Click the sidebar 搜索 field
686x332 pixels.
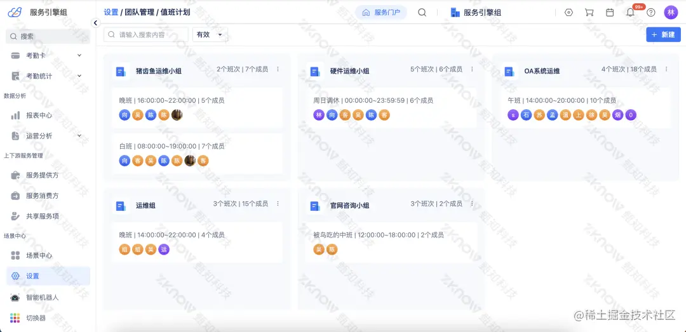coord(48,36)
